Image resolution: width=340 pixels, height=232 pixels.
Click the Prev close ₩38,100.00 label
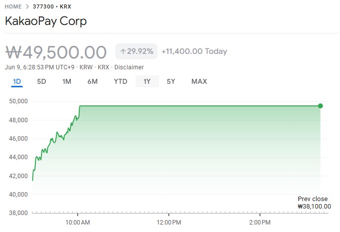click(x=314, y=202)
